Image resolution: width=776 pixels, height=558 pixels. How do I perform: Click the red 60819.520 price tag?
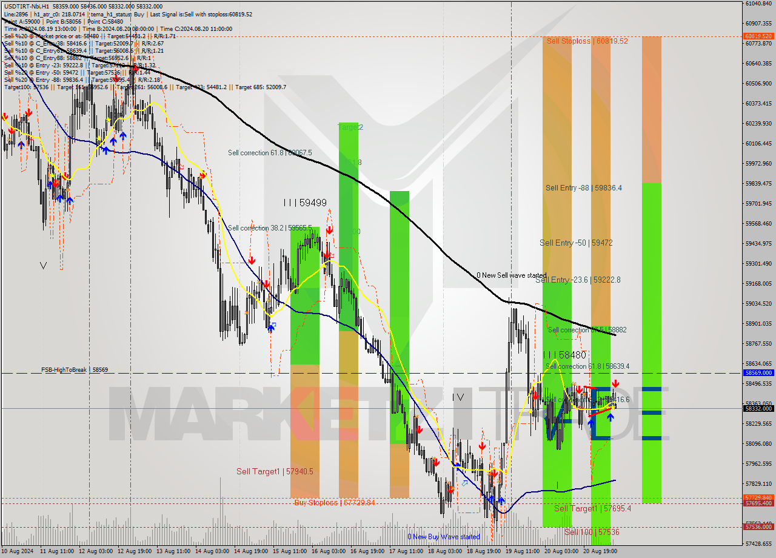coord(758,36)
